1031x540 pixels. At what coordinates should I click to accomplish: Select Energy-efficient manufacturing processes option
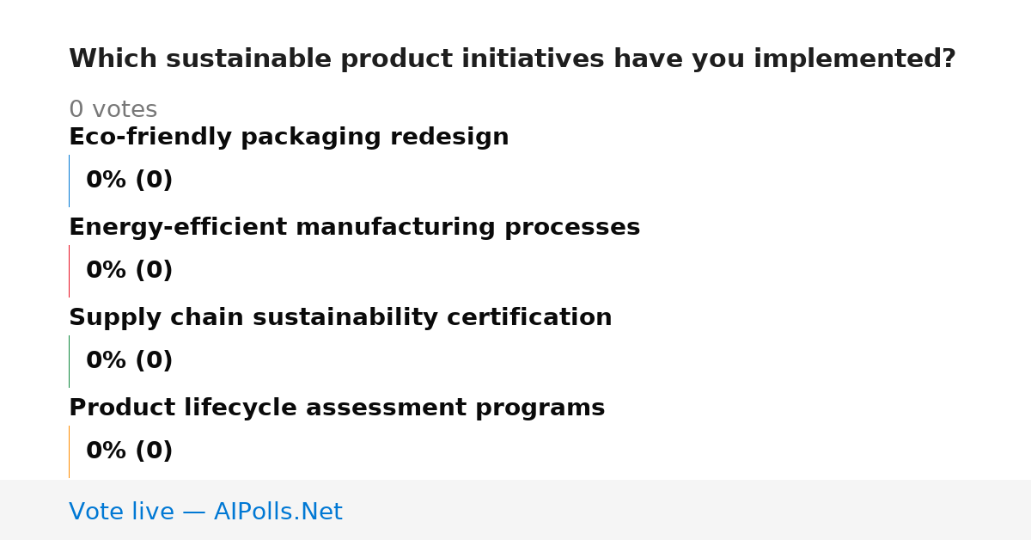click(x=354, y=228)
